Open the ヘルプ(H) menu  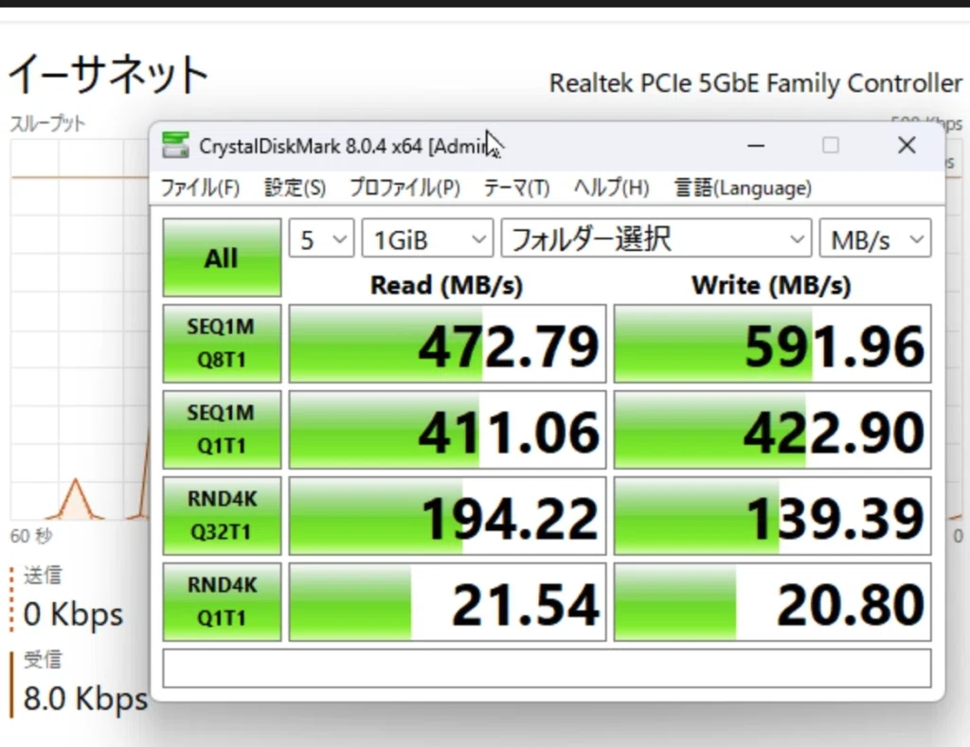[611, 187]
